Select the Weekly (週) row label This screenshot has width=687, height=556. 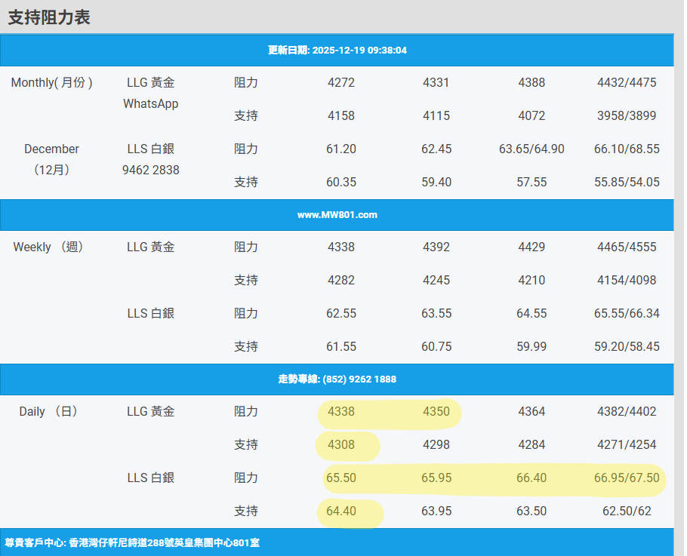coord(48,247)
